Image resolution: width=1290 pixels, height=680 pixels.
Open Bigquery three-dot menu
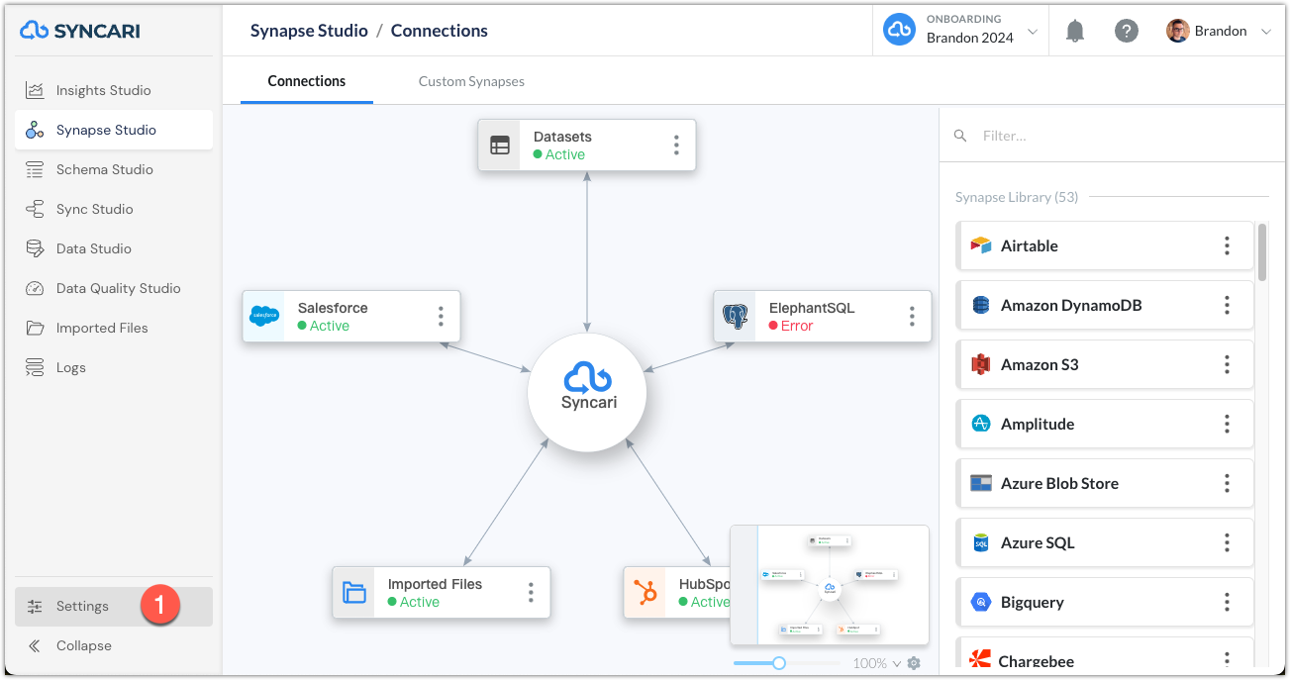click(x=1227, y=602)
